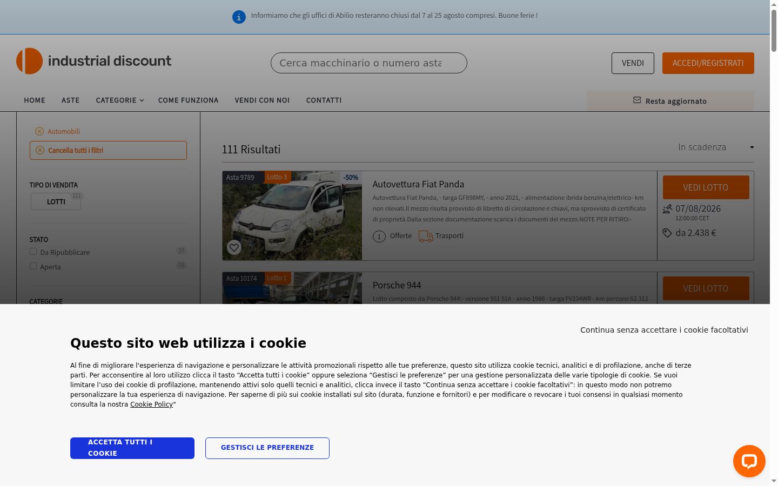Click Vedi Lotto for Porsche 944

tap(706, 288)
